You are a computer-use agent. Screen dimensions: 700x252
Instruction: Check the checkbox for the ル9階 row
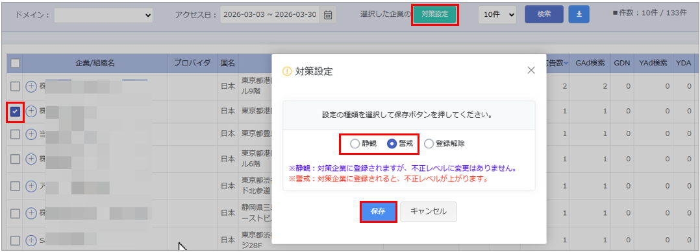(x=15, y=86)
